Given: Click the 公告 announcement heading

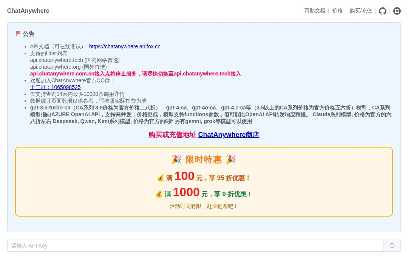Looking at the screenshot, I should pyautogui.click(x=28, y=34).
